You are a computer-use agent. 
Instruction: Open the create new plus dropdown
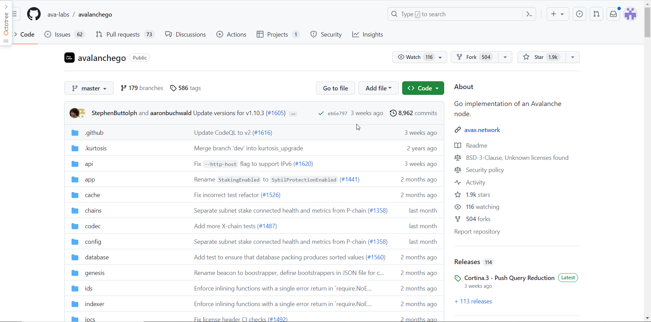coord(557,14)
